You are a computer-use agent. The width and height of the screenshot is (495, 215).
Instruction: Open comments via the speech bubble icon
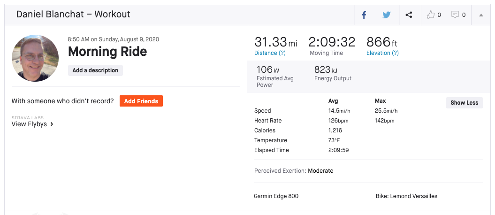click(x=455, y=15)
